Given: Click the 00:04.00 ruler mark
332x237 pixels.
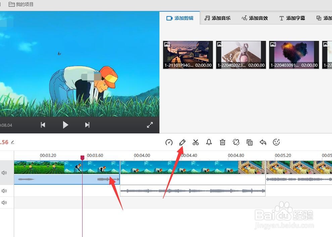Looking at the screenshot, I should click(x=142, y=156).
